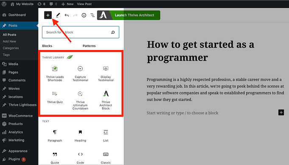Click the Start writing placeholder block

point(183,113)
